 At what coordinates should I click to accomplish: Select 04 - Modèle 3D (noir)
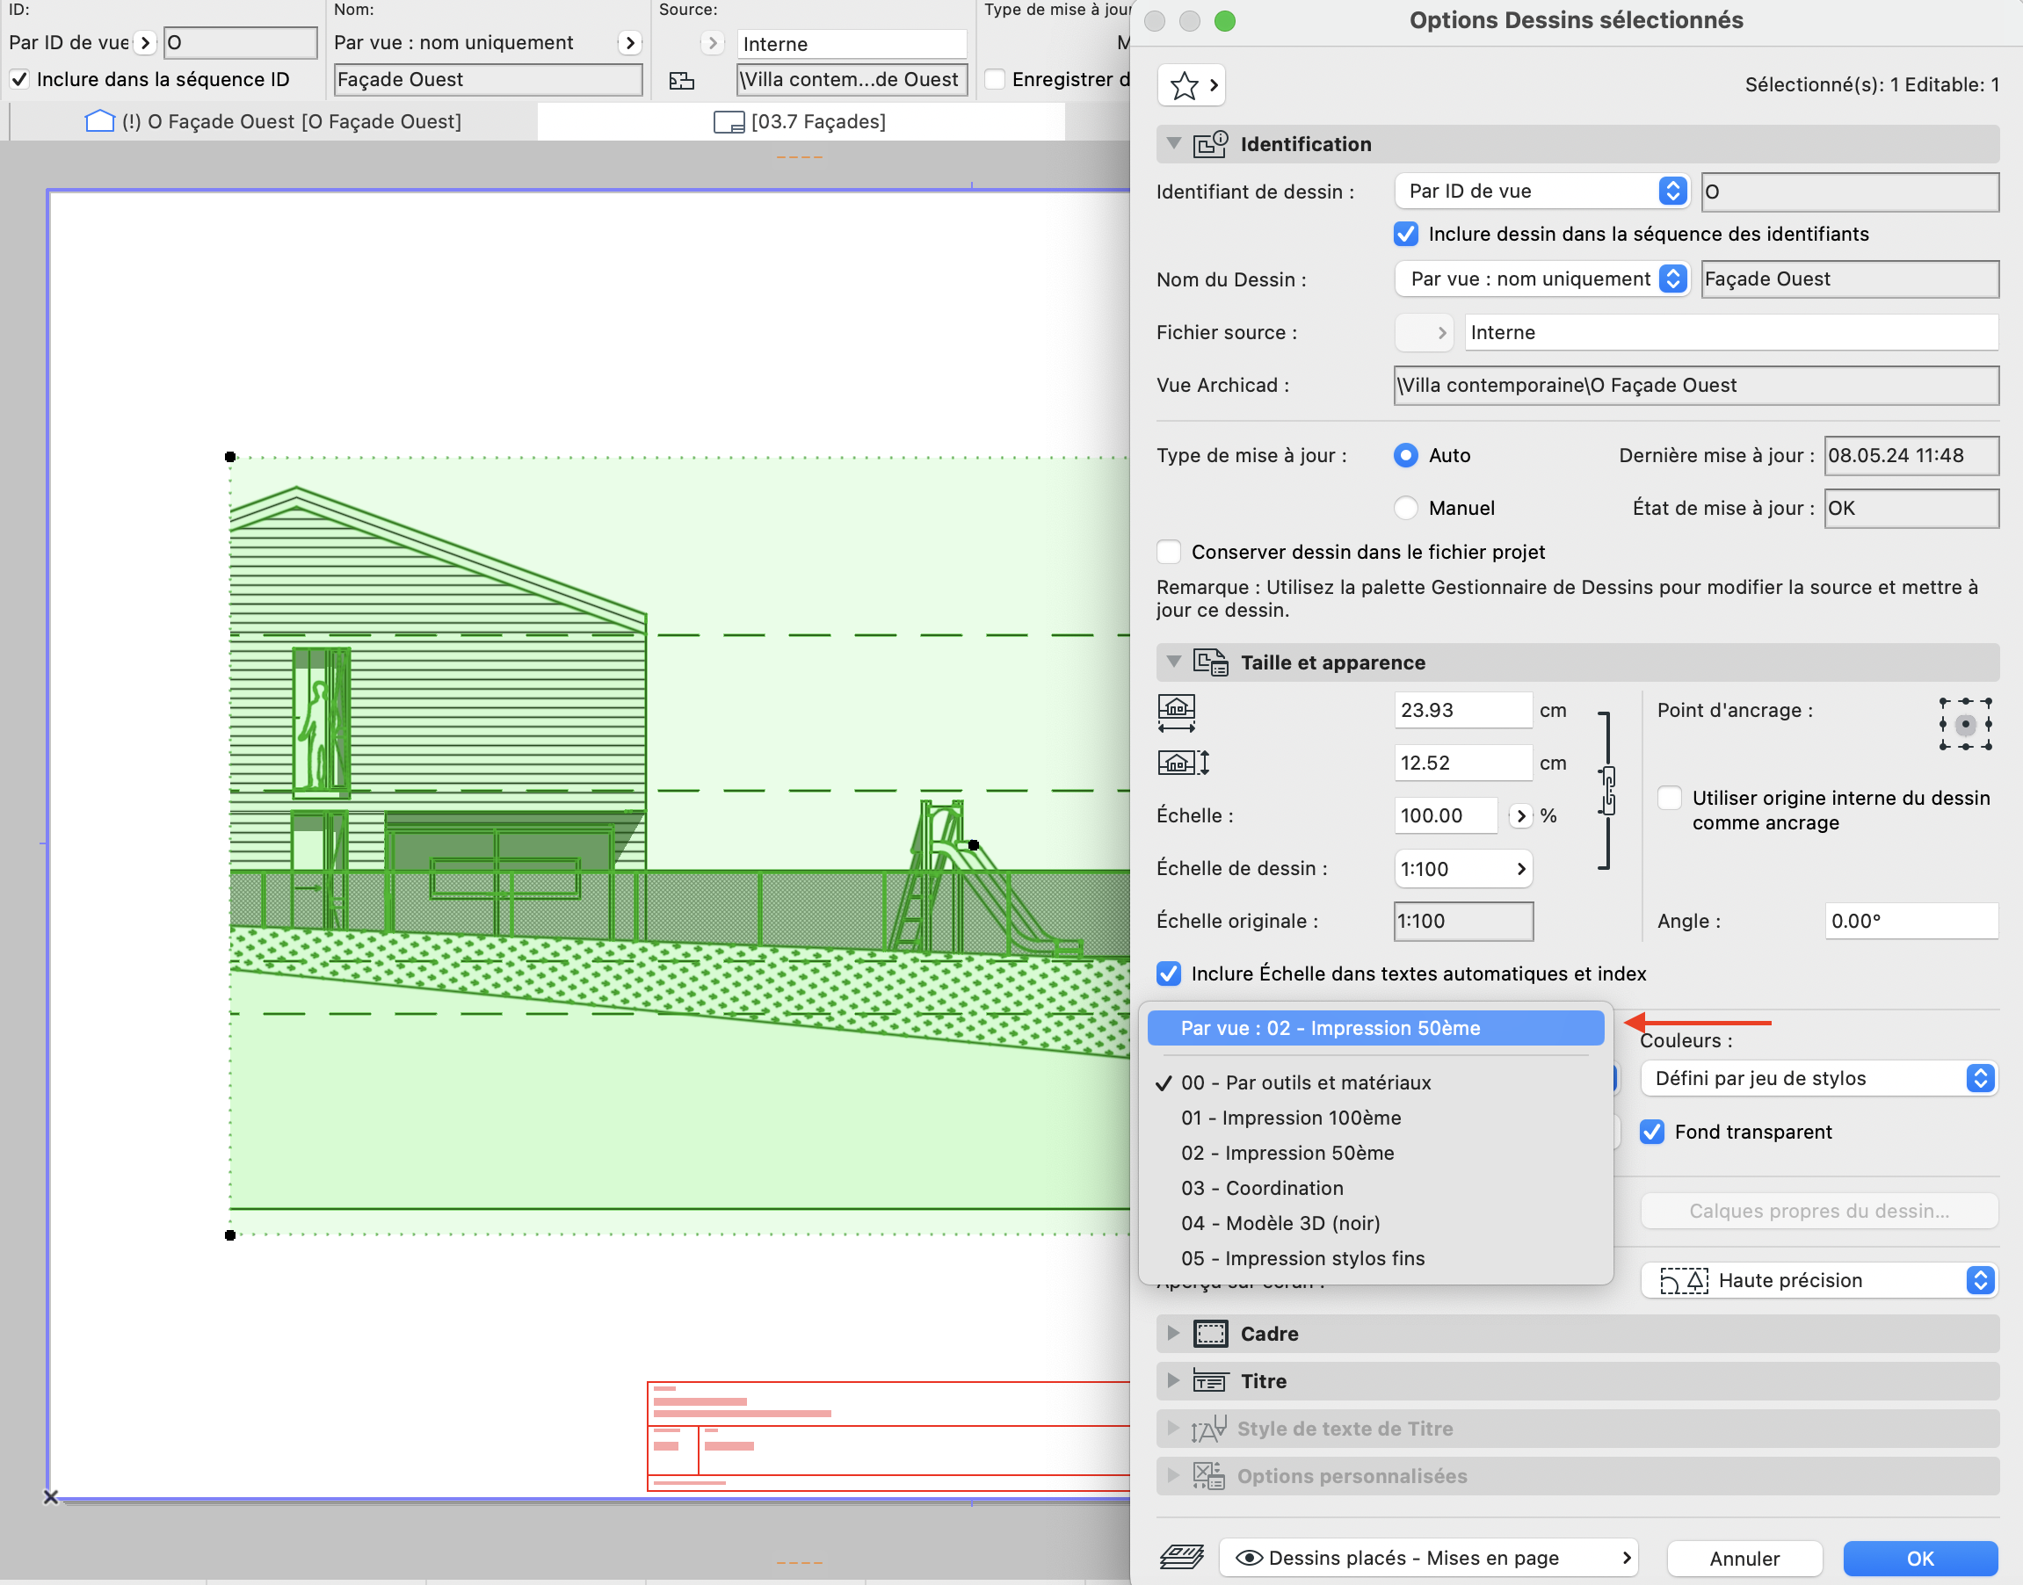click(1375, 1224)
